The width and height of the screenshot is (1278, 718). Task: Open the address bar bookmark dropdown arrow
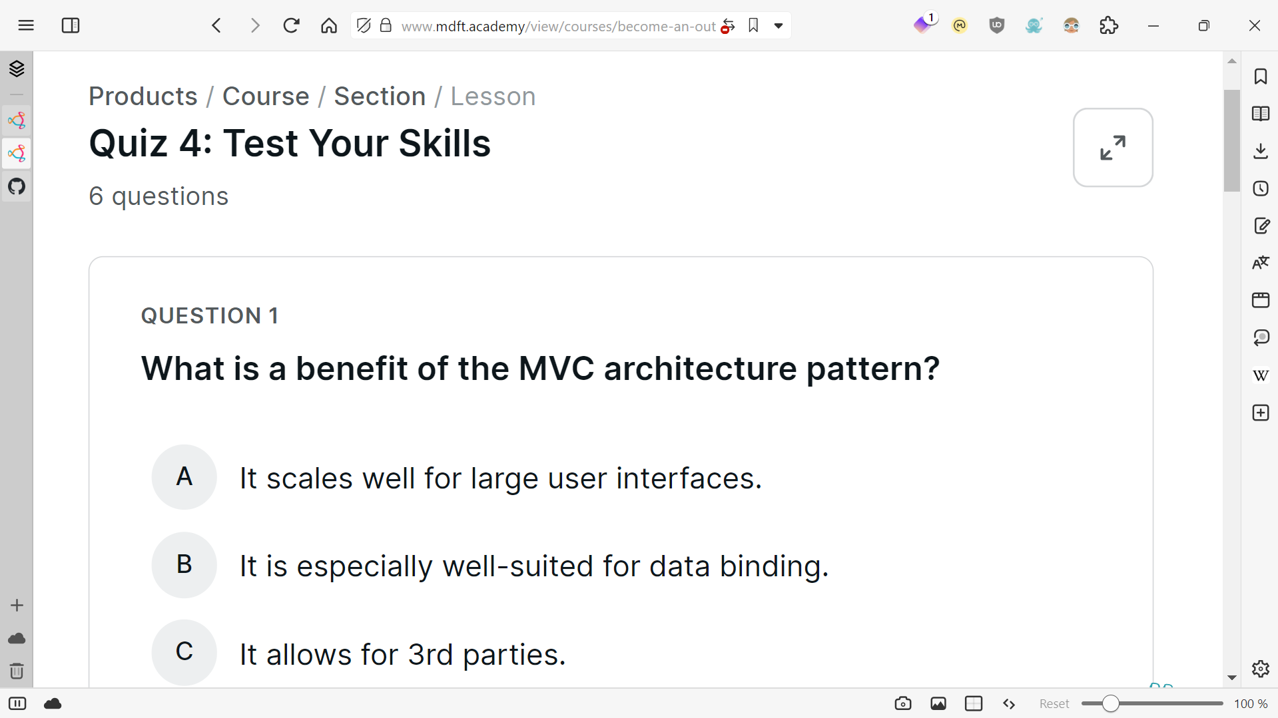point(779,26)
